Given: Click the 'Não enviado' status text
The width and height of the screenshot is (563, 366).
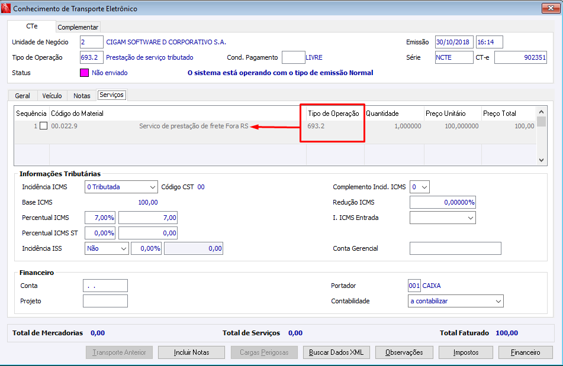Looking at the screenshot, I should tap(110, 73).
